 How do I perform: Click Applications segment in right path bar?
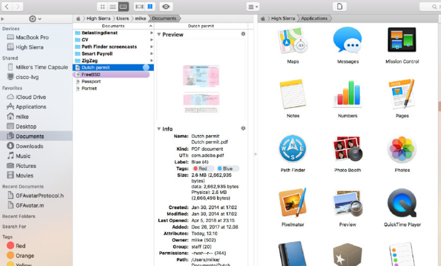[314, 19]
